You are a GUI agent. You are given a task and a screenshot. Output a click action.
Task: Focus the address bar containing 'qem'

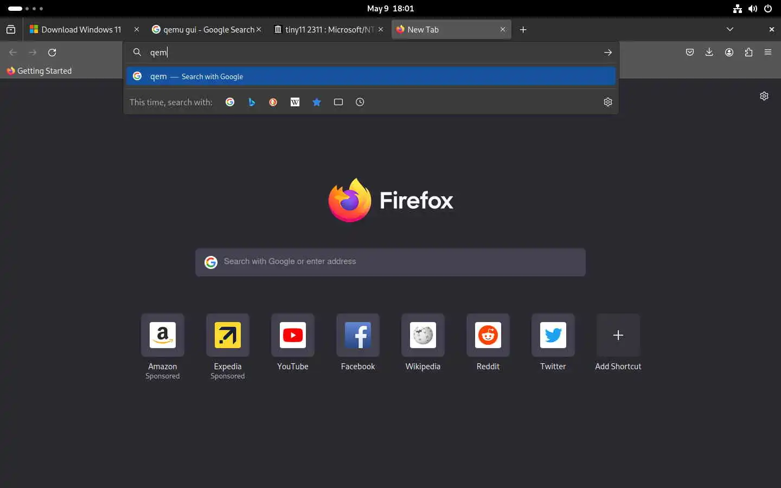click(371, 53)
